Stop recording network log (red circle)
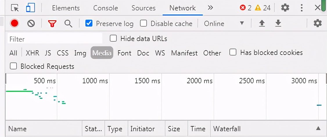327x137 pixels. (14, 23)
